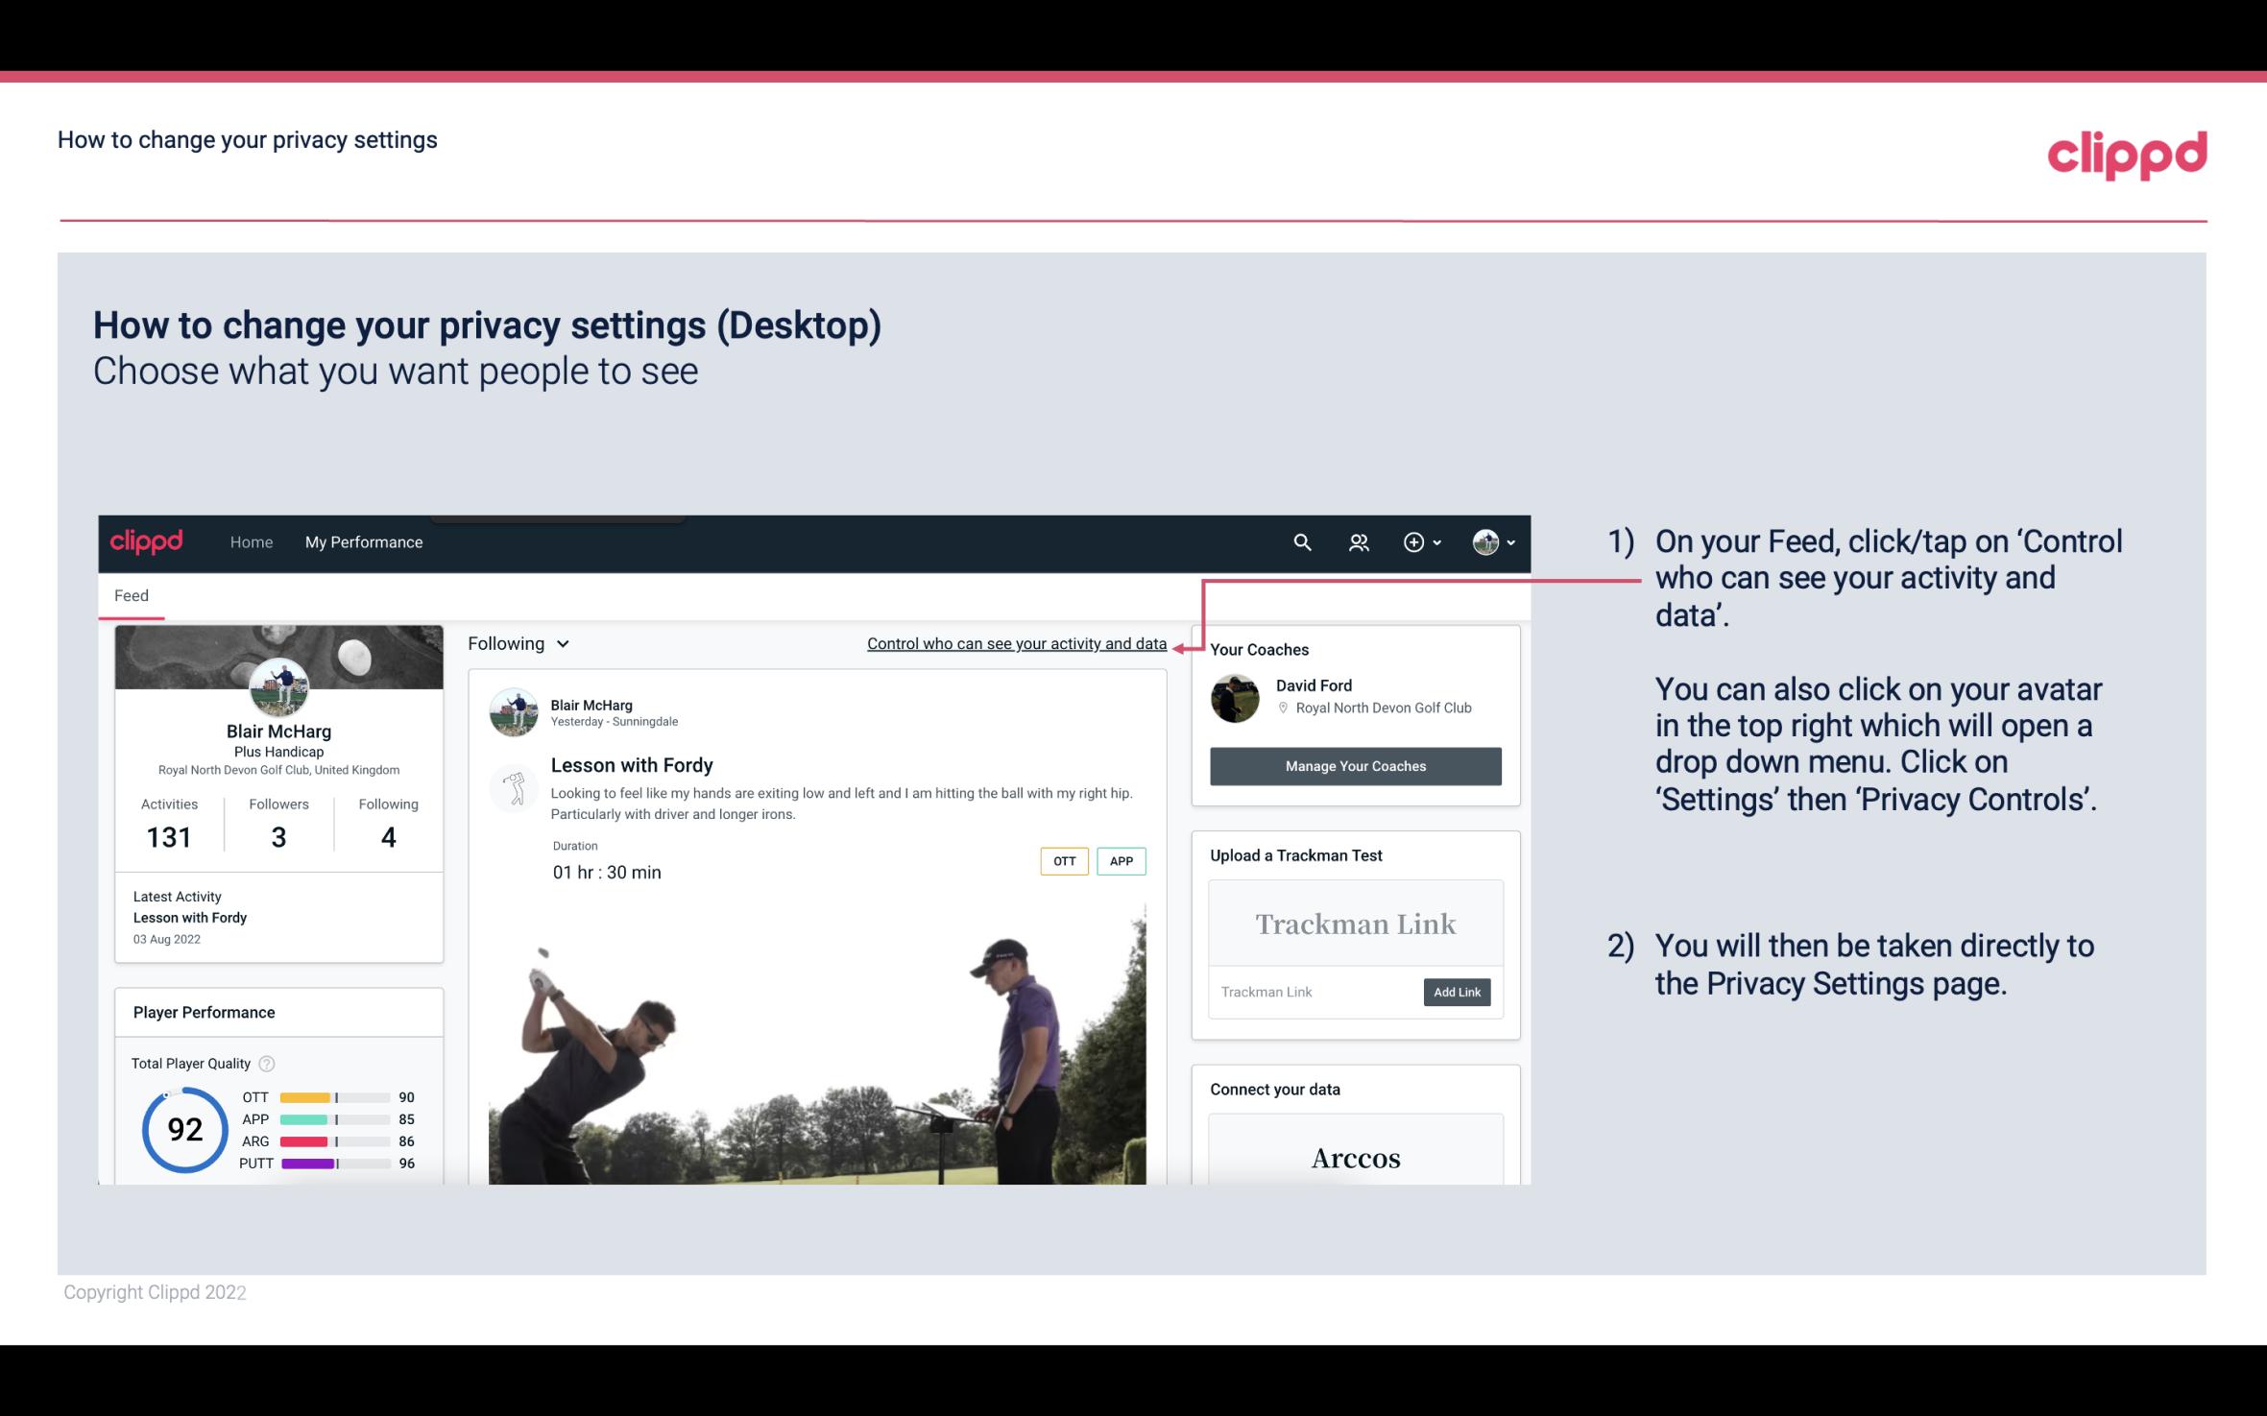Image resolution: width=2267 pixels, height=1416 pixels.
Task: Toggle visibility of Player Performance section
Action: (204, 1012)
